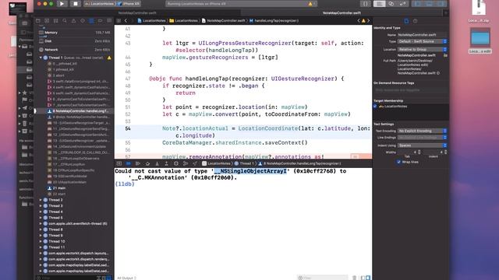The image size is (499, 280).
Task: Switch to left NoteMapController.swift tab
Action: tap(137, 13)
